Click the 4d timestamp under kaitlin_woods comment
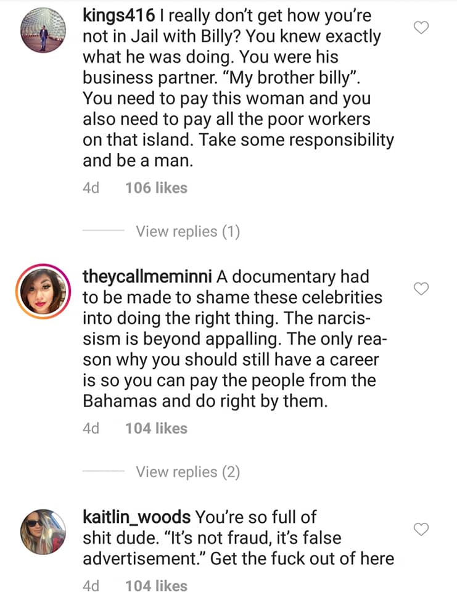457x592 pixels. [91, 585]
